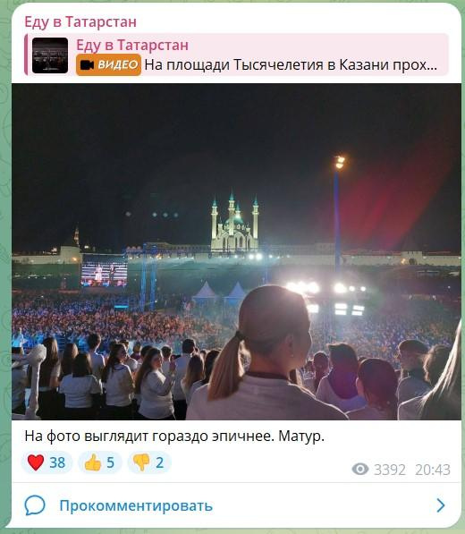Click the video camera ВИДЕО badge

(108, 64)
